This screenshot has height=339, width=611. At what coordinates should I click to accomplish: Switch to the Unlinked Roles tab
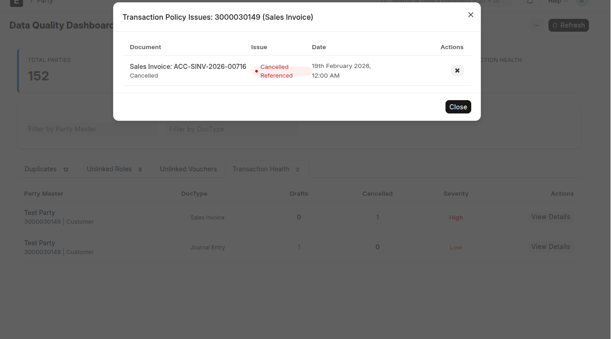click(109, 169)
